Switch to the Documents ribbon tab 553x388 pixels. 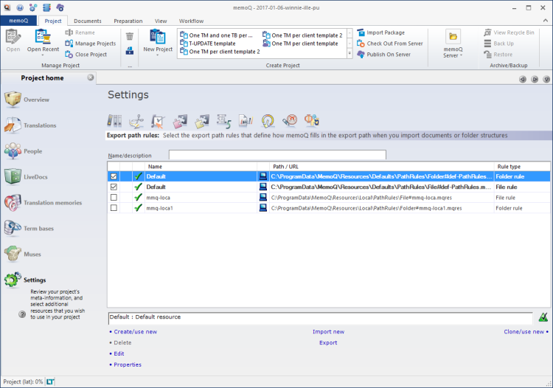pos(88,21)
